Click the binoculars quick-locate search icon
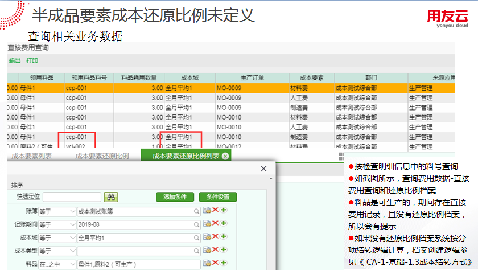Viewport: 478px width, 270px height. click(x=110, y=197)
